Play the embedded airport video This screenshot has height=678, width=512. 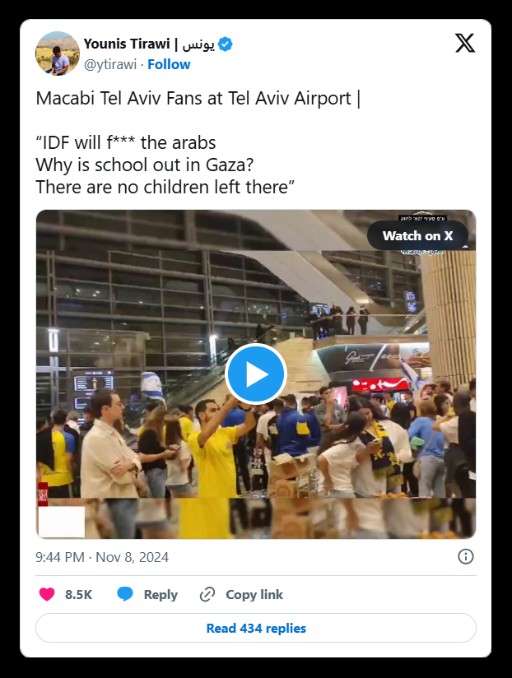[x=256, y=374]
